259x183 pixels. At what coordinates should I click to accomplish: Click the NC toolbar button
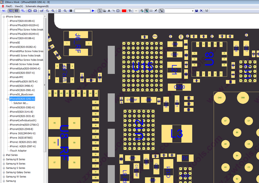point(4,11)
